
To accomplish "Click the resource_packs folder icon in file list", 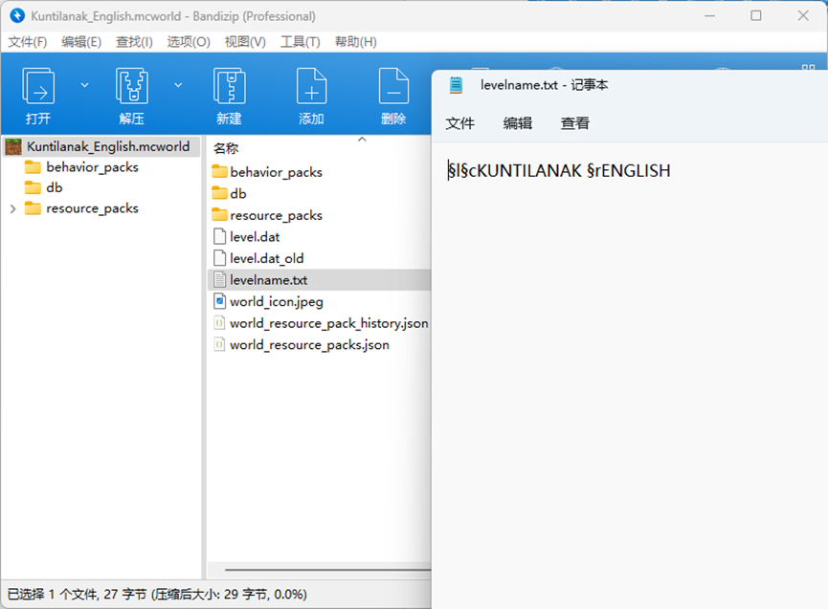I will [x=219, y=214].
